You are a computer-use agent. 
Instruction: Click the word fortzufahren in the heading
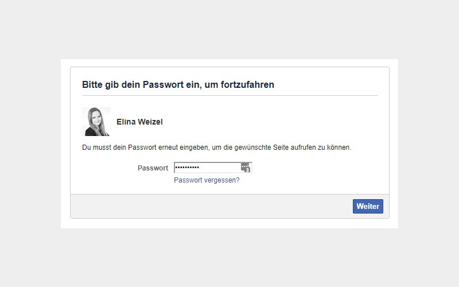pos(247,85)
